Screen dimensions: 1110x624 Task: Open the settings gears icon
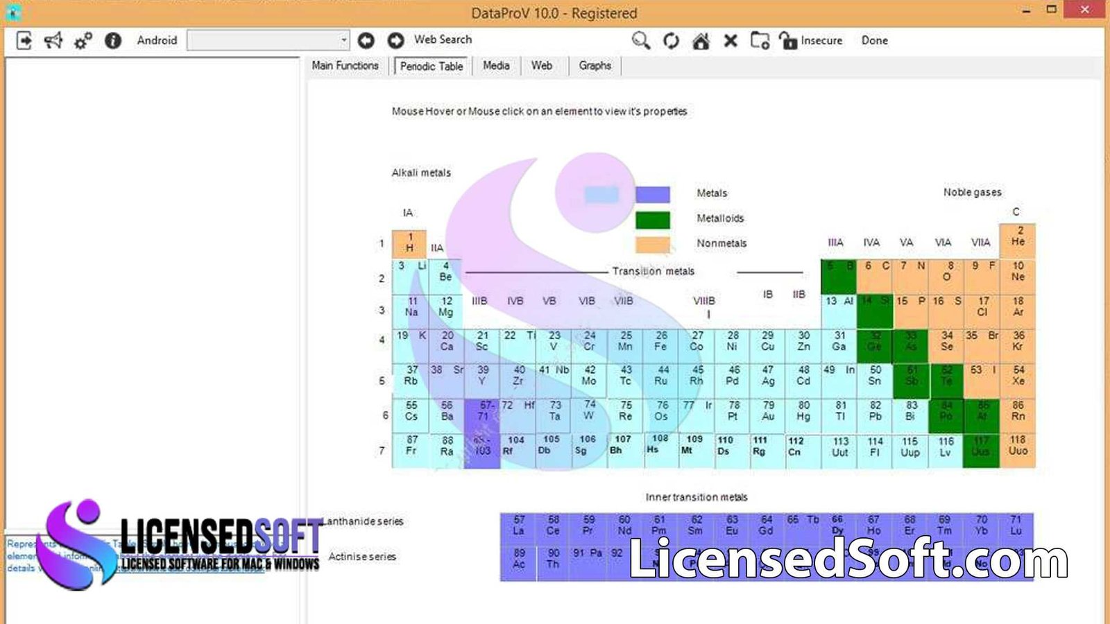pos(81,41)
